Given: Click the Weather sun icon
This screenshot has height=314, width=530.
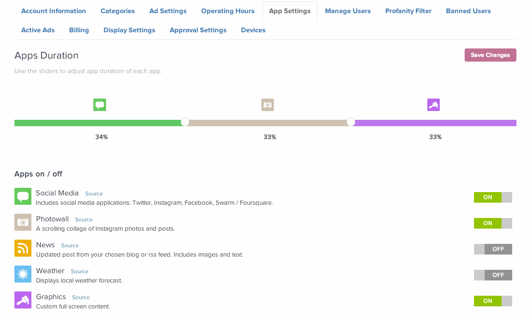Looking at the screenshot, I should point(22,274).
